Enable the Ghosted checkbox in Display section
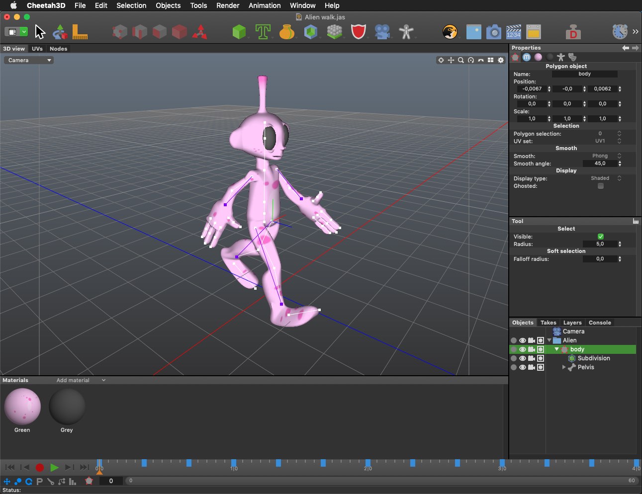The height and width of the screenshot is (494, 642). 600,186
